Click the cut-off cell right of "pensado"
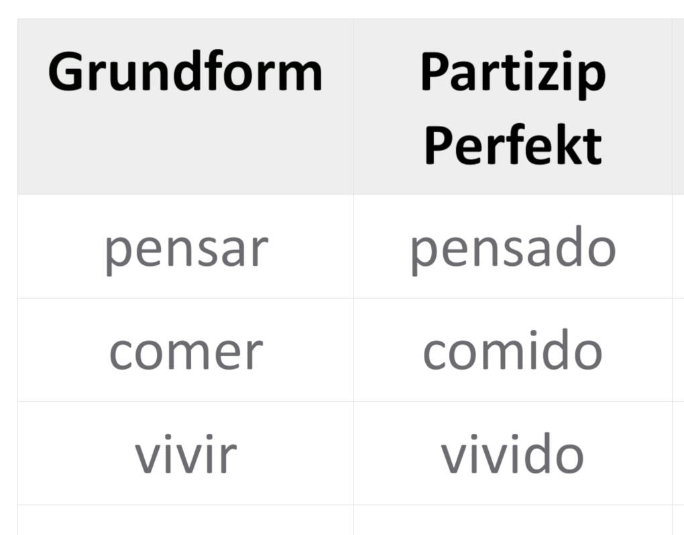 (x=678, y=248)
